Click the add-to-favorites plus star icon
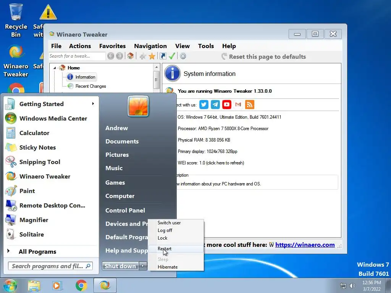The height and width of the screenshot is (293, 391). [x=143, y=56]
